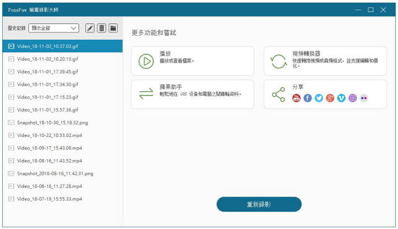The image size is (398, 229).
Task: Share to Instagram icon
Action: point(353,98)
